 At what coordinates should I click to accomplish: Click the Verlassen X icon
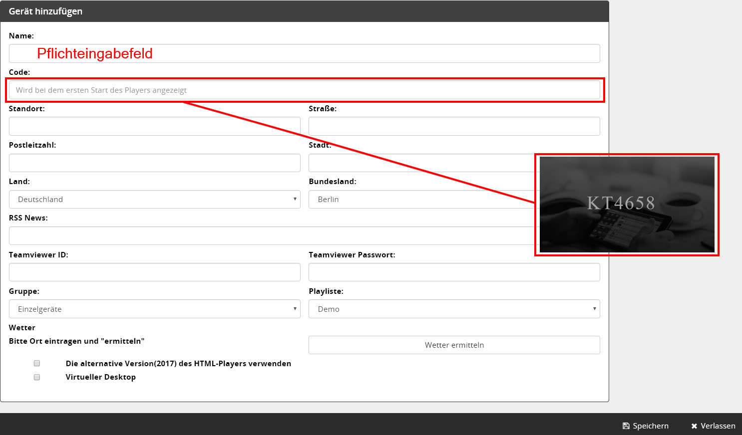[694, 426]
